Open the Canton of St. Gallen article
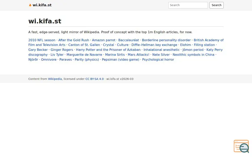The width and height of the screenshot is (252, 157). click(84, 45)
